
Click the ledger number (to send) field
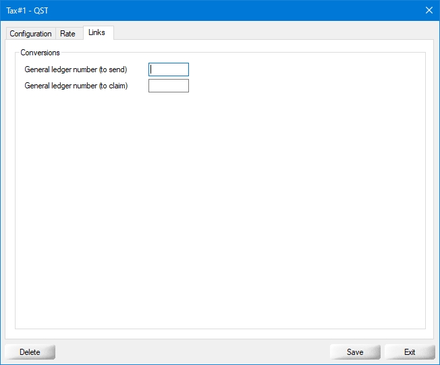pyautogui.click(x=168, y=69)
